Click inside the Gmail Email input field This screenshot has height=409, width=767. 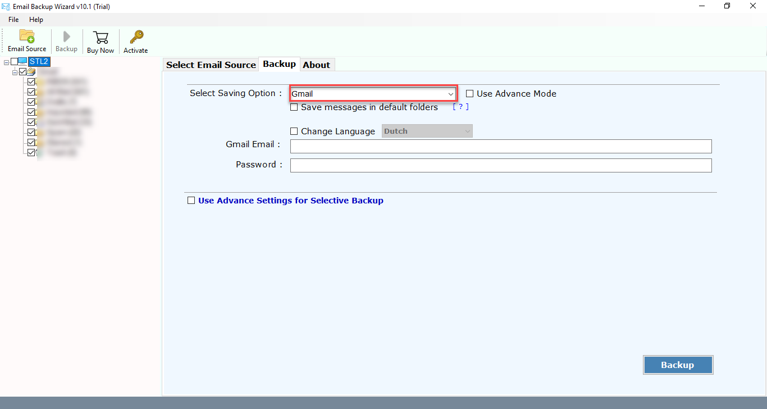(500, 146)
